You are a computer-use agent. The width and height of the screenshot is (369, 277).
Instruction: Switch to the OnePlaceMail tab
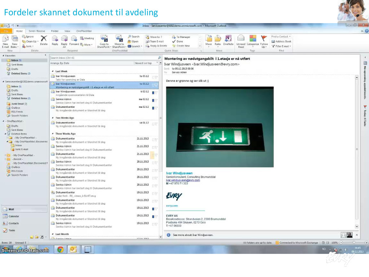pyautogui.click(x=84, y=31)
